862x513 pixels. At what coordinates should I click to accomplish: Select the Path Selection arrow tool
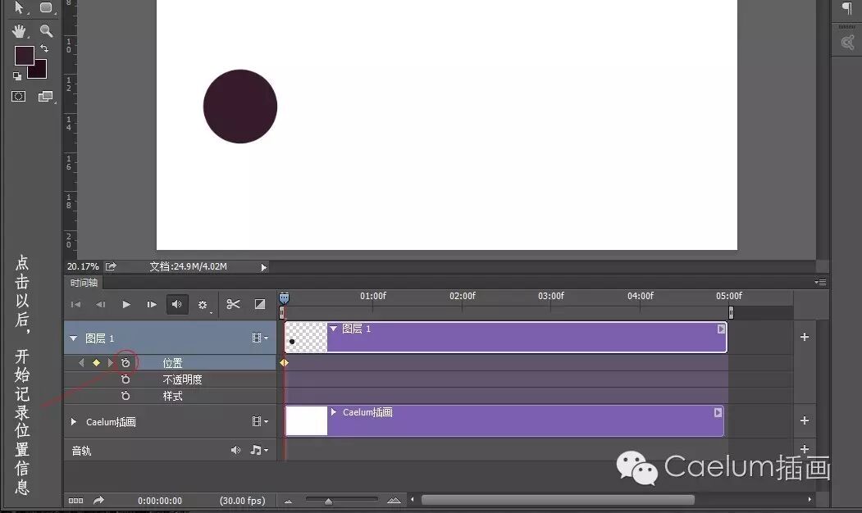(x=20, y=7)
